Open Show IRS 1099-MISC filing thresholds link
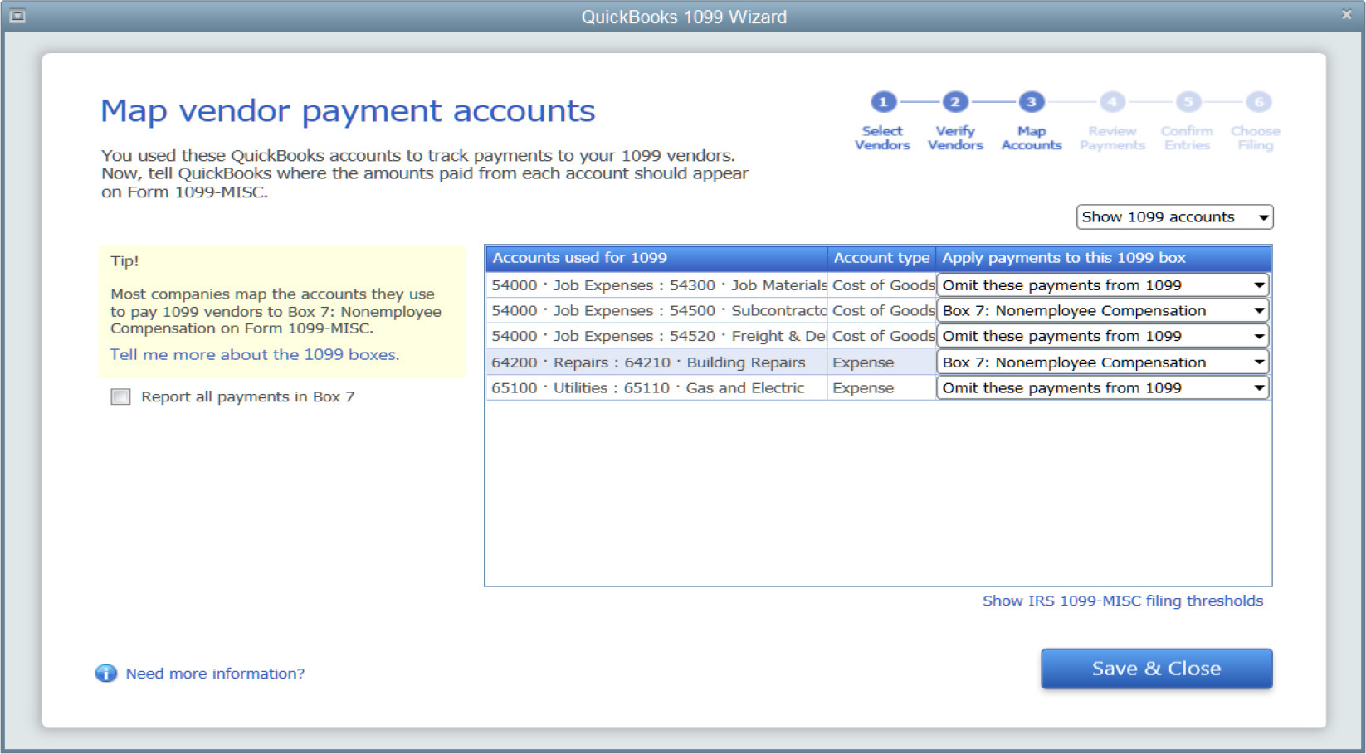Image resolution: width=1366 pixels, height=754 pixels. (1123, 601)
